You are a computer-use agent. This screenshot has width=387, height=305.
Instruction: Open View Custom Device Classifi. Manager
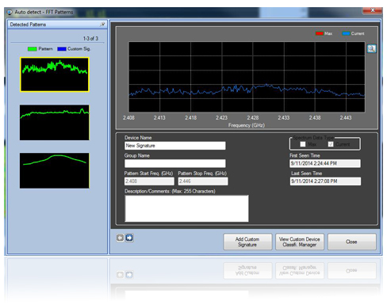(x=300, y=242)
